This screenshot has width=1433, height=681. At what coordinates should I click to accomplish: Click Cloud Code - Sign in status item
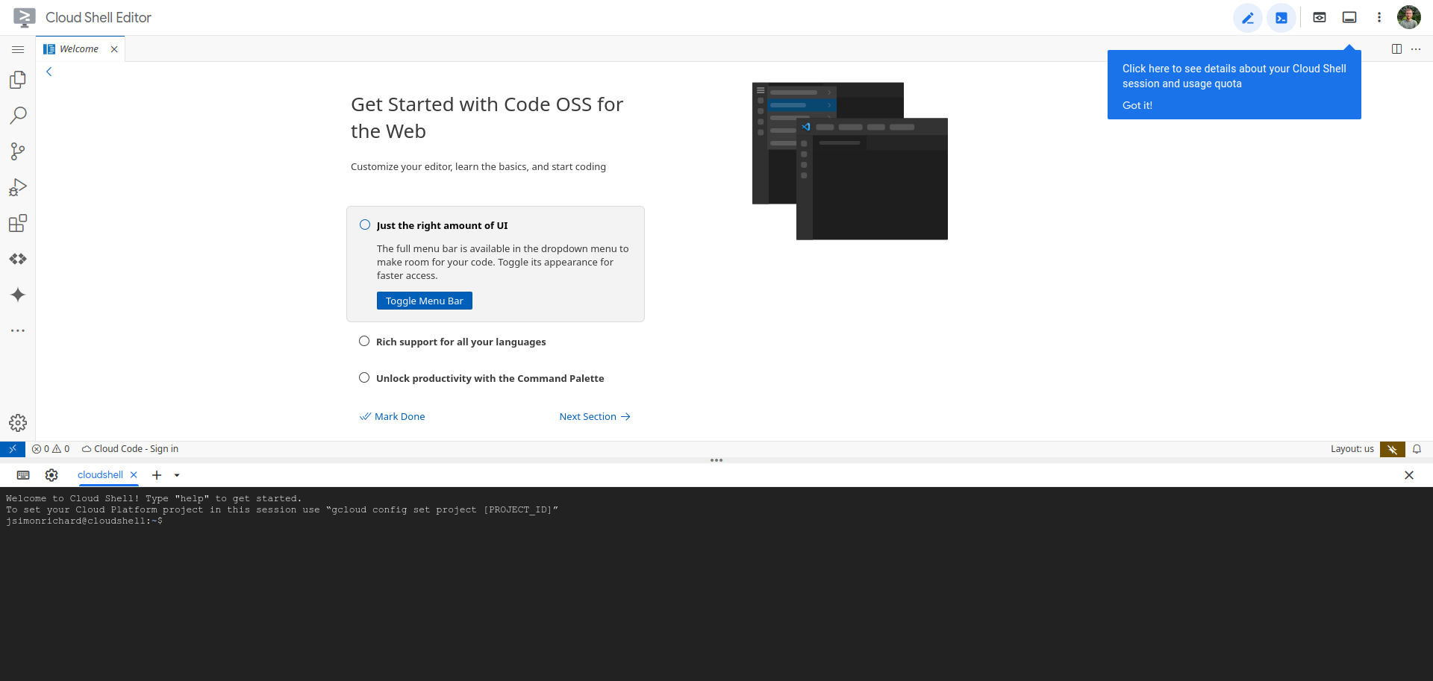pyautogui.click(x=130, y=449)
